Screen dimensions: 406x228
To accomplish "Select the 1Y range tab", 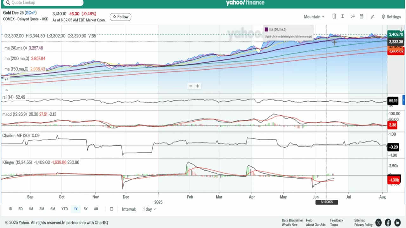I will pos(75,209).
